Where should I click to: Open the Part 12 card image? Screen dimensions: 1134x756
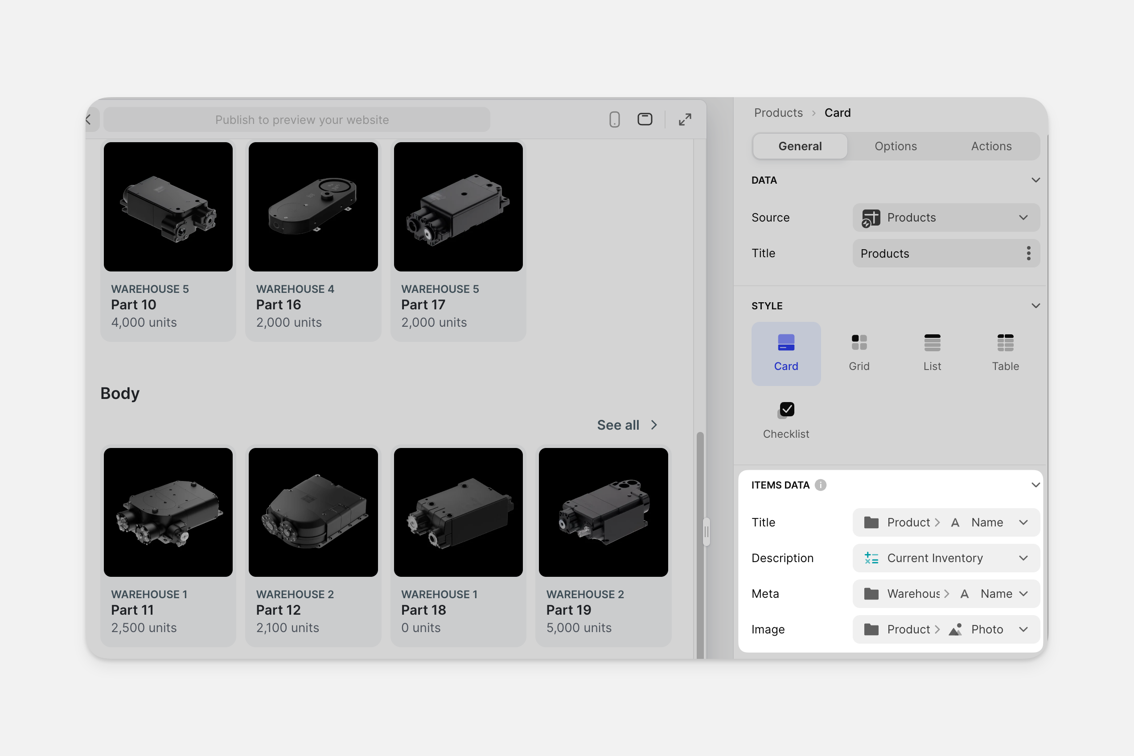313,513
